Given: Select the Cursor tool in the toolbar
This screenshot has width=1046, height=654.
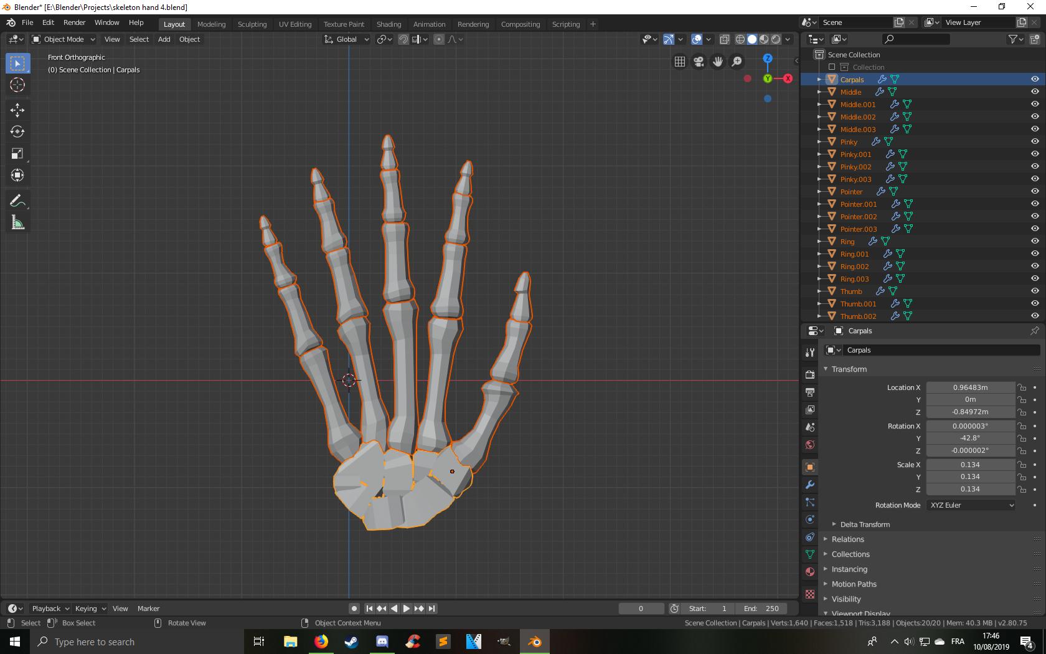Looking at the screenshot, I should point(17,85).
